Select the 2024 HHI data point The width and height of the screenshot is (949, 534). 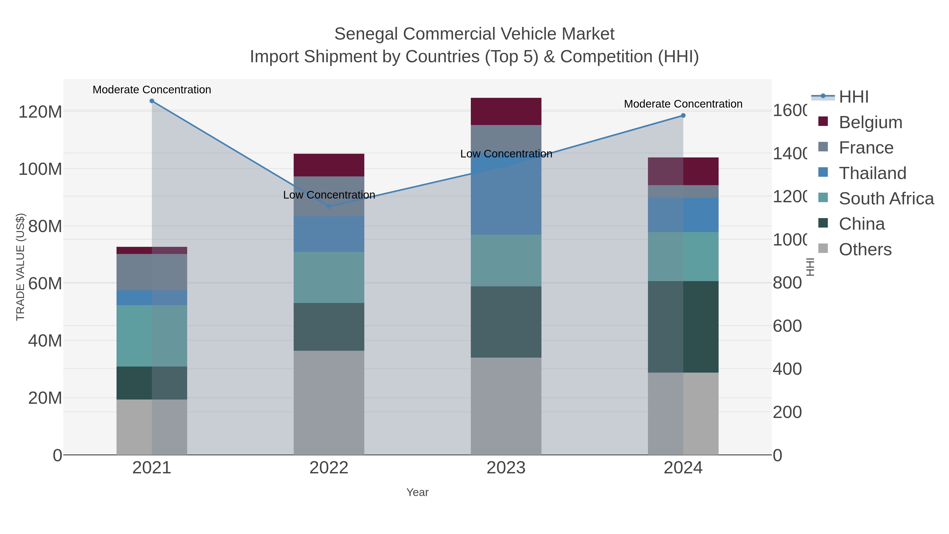tap(683, 115)
